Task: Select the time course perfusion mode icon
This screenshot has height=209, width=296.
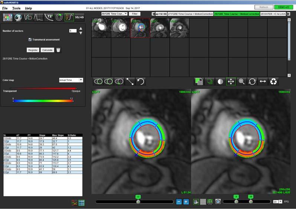Action: pyautogui.click(x=69, y=18)
